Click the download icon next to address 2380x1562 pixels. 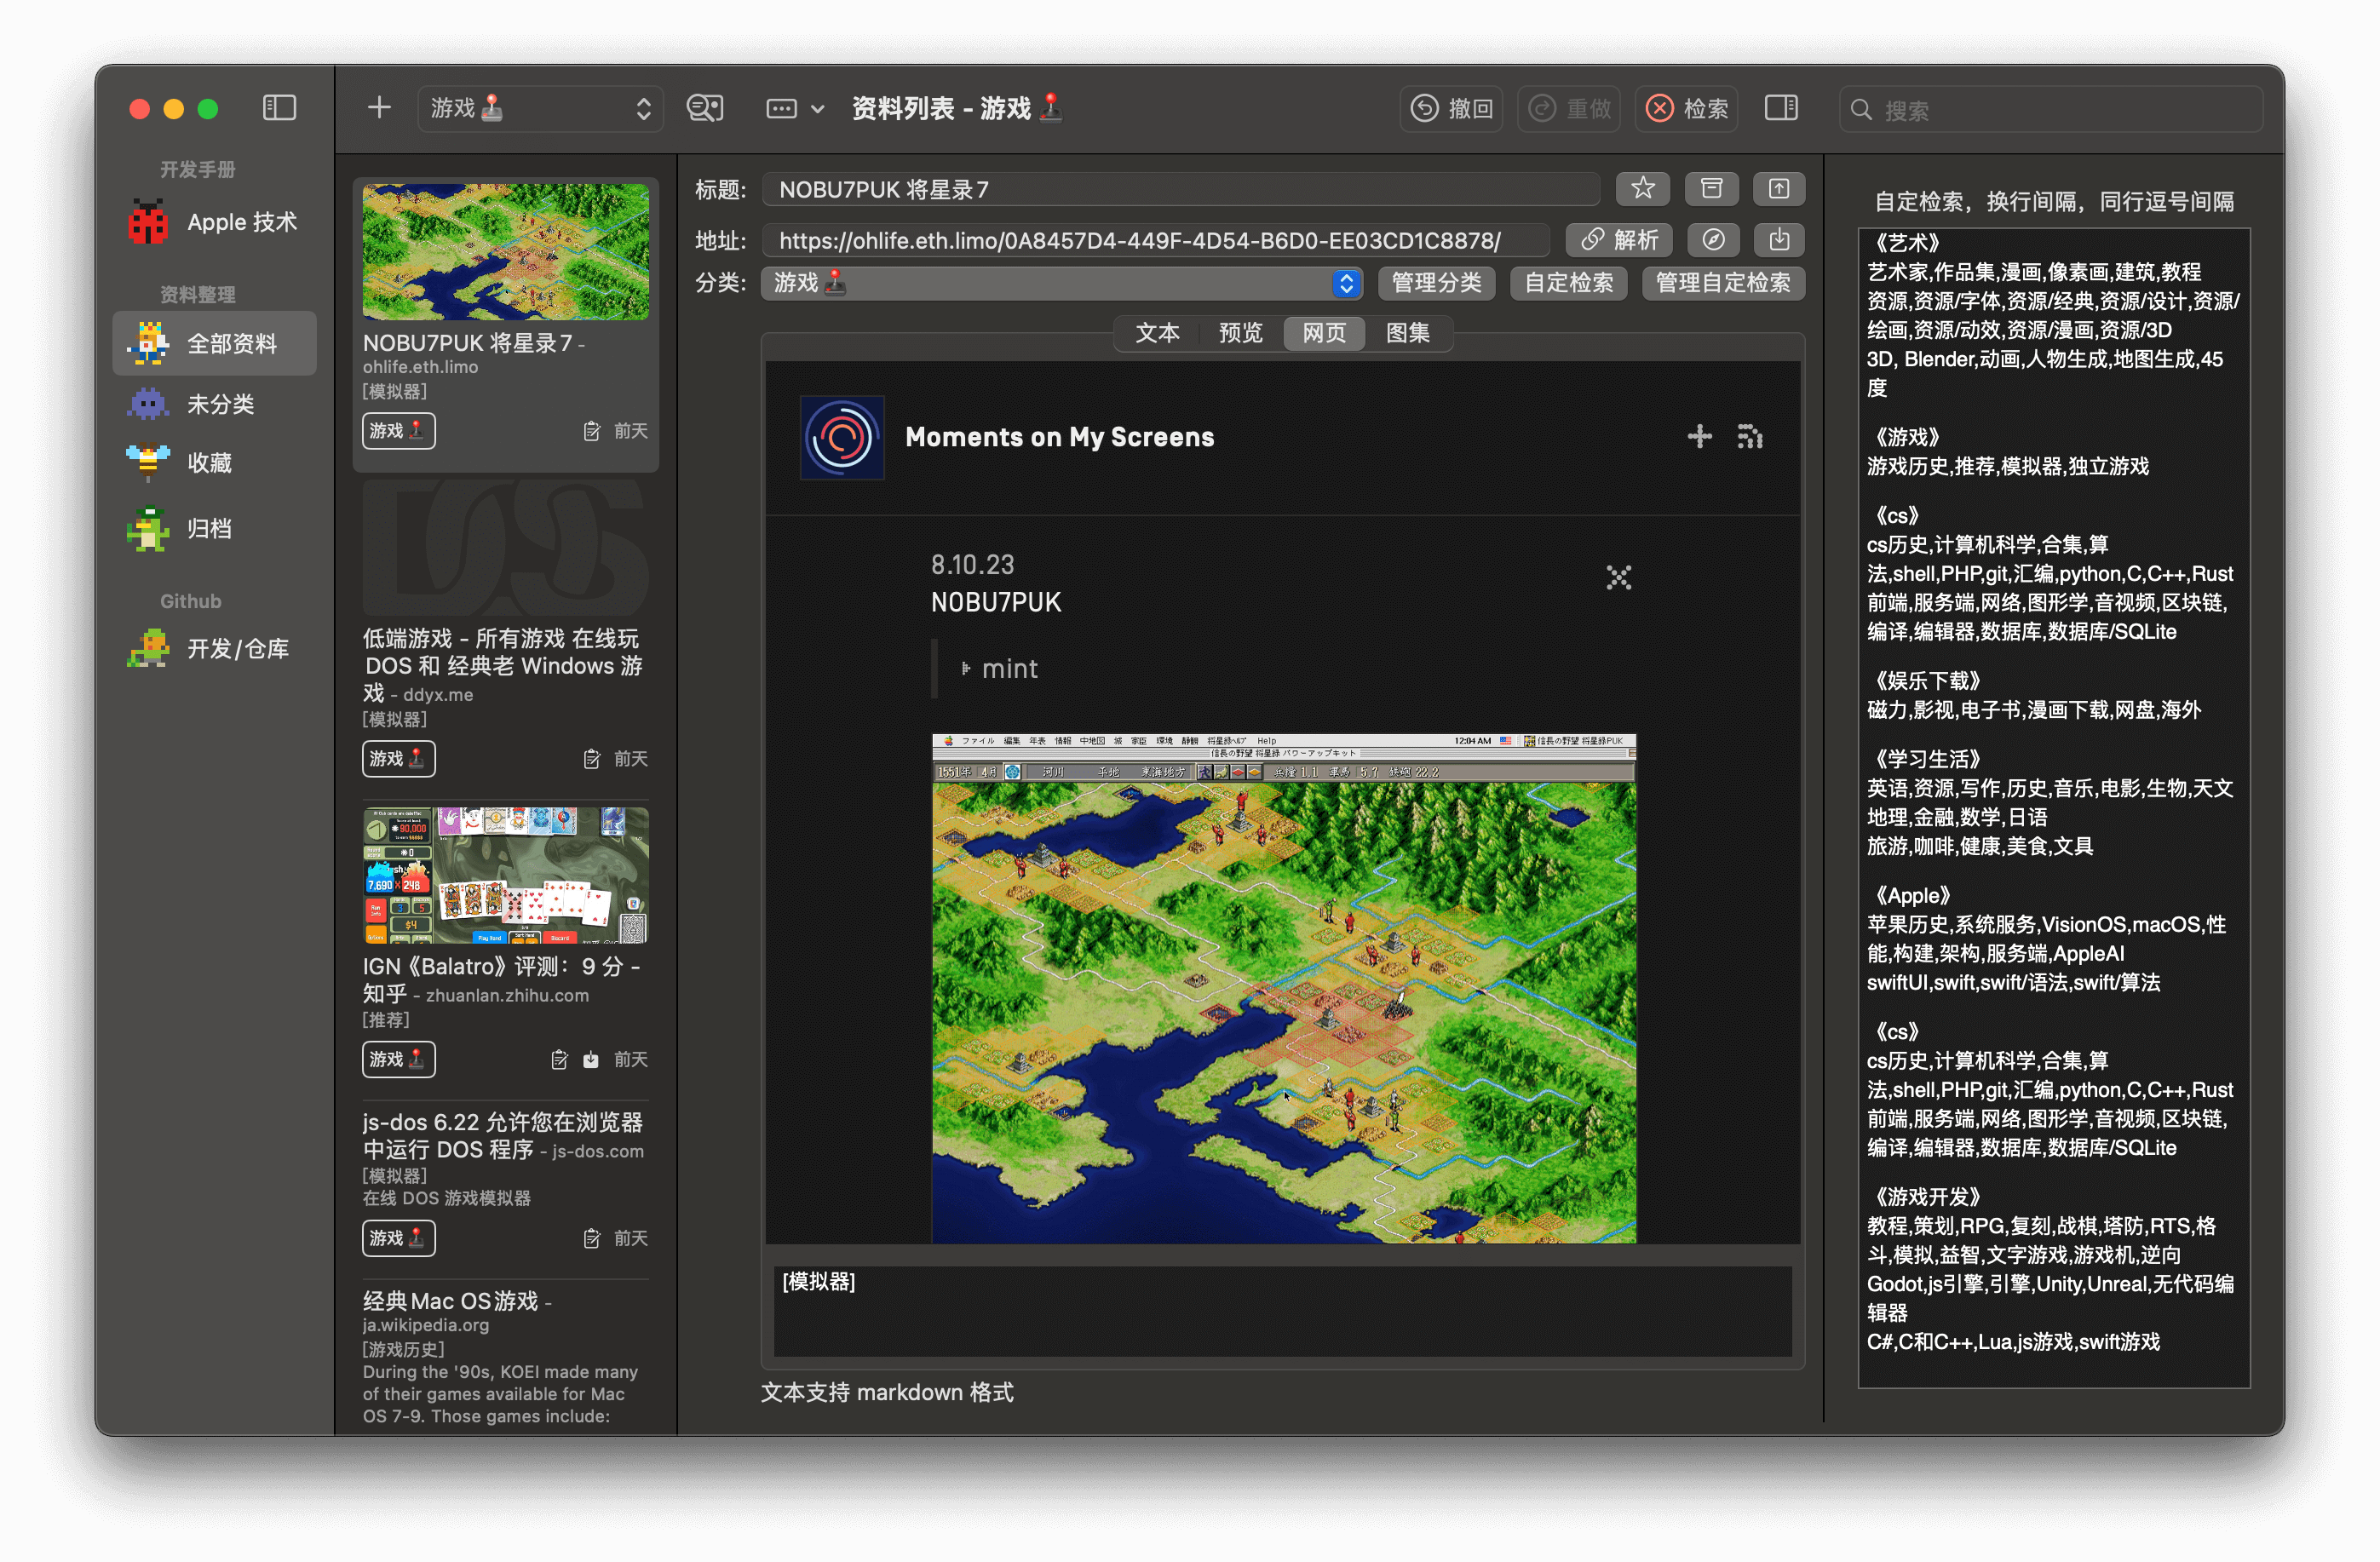click(1778, 240)
